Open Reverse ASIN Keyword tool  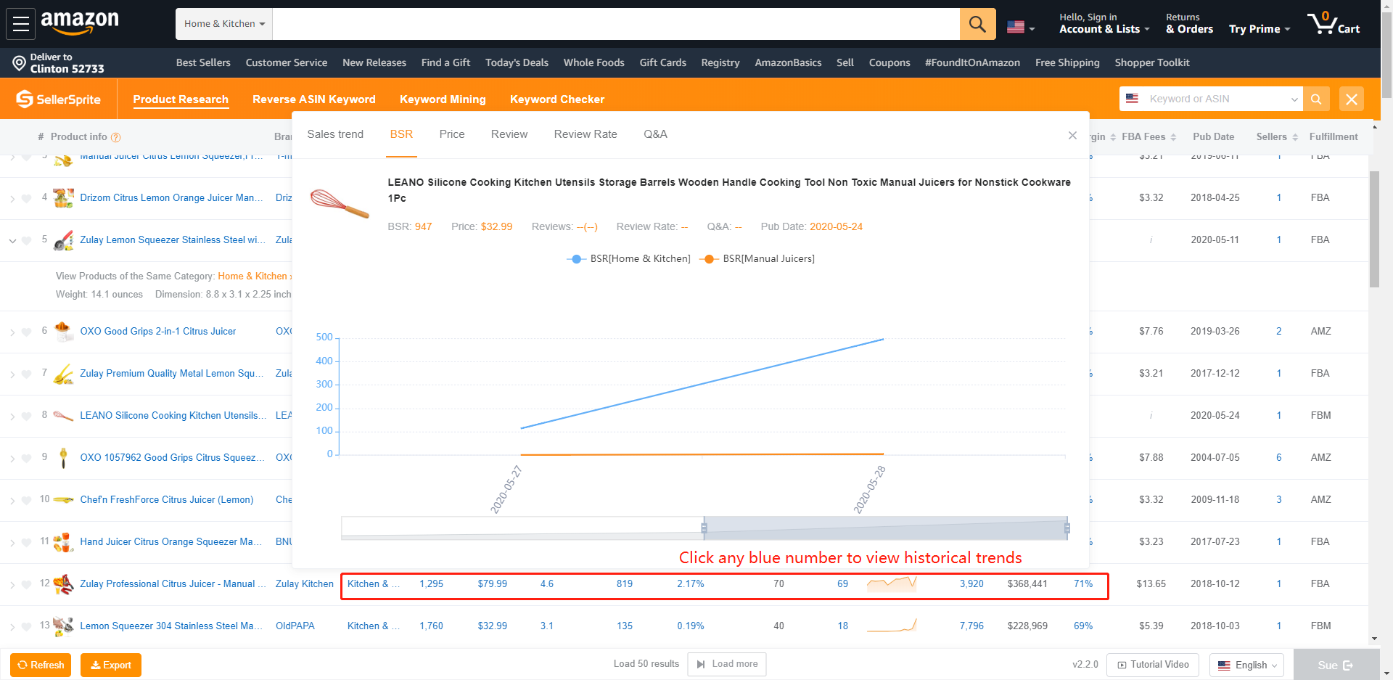[x=314, y=99]
